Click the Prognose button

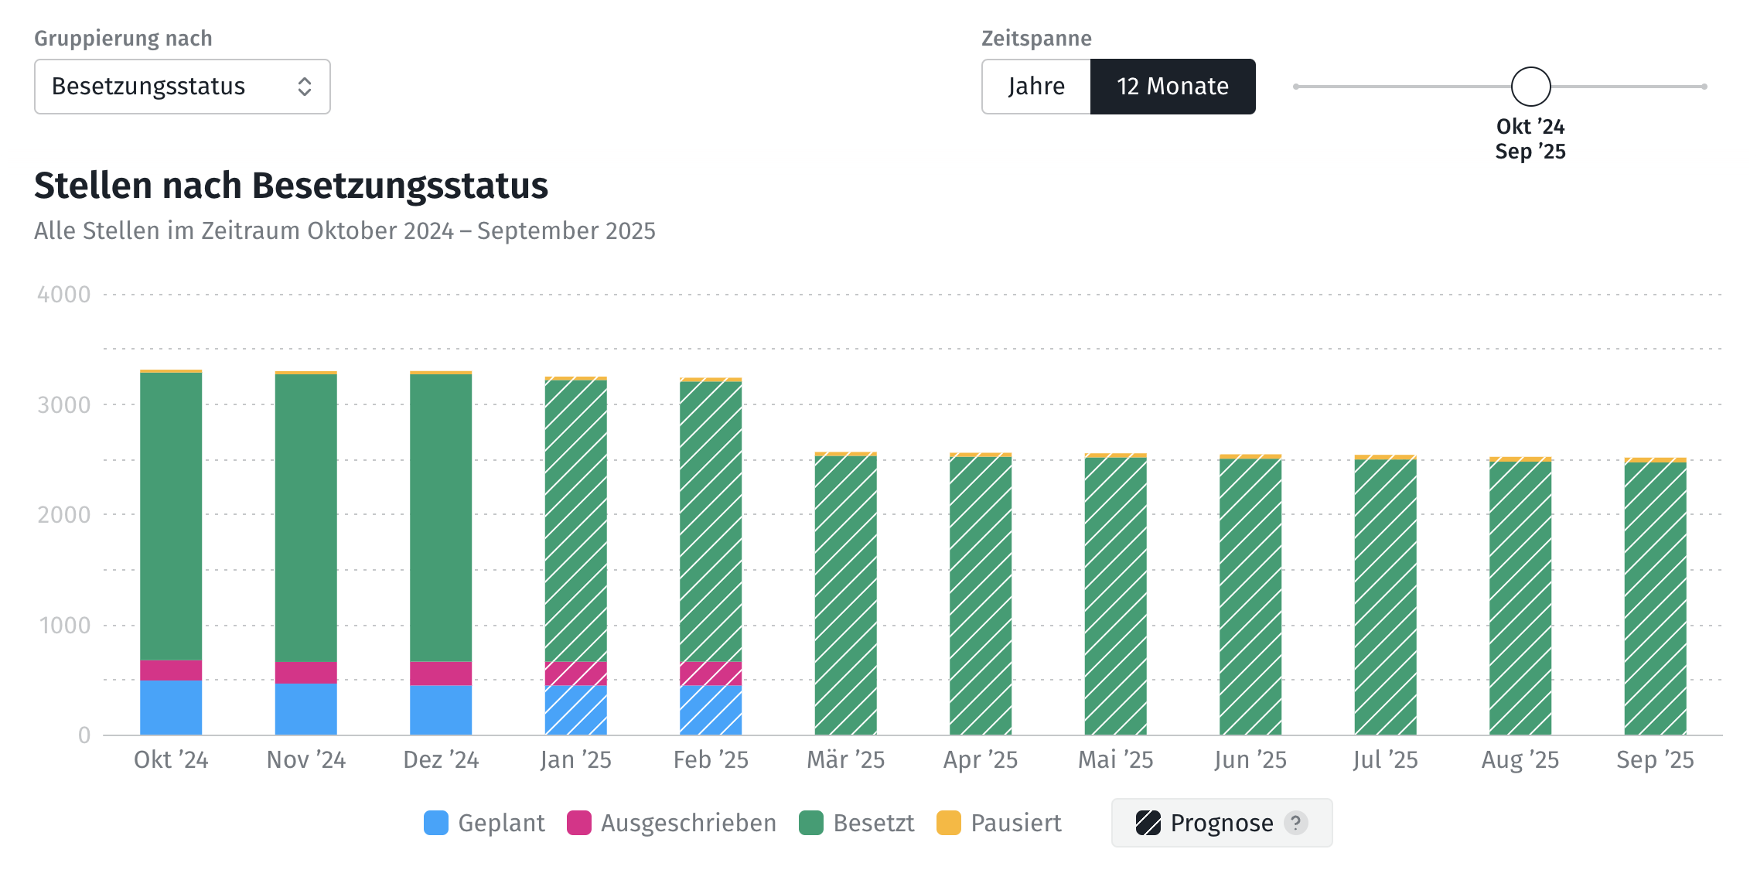[1221, 823]
